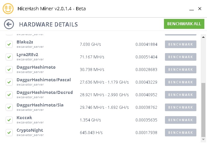Click the 1.354 GH/s speed value
The image size is (207, 143).
[x=90, y=120]
